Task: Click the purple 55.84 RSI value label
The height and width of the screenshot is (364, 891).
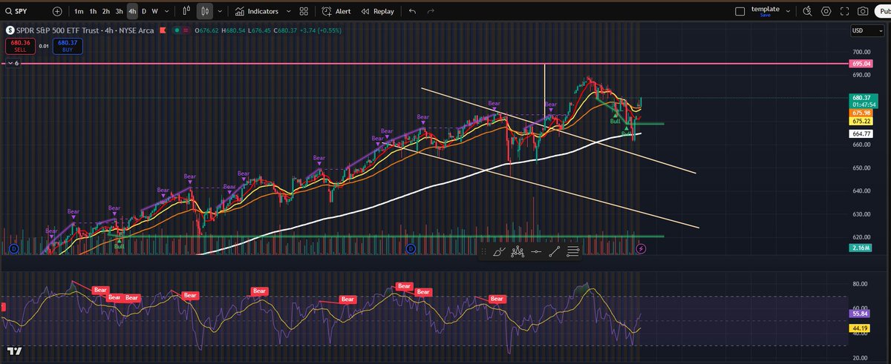Action: pos(861,314)
